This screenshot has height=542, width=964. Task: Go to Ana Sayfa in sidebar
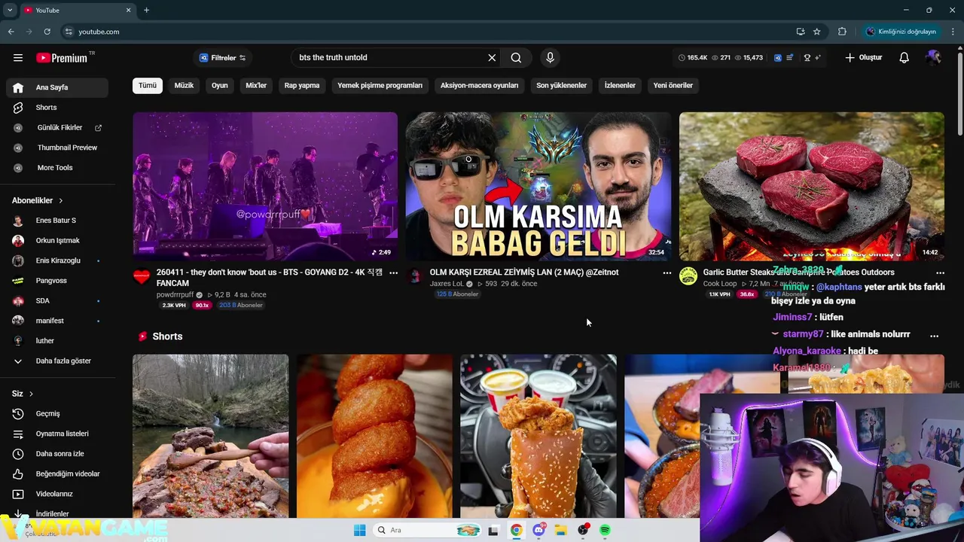(57, 87)
